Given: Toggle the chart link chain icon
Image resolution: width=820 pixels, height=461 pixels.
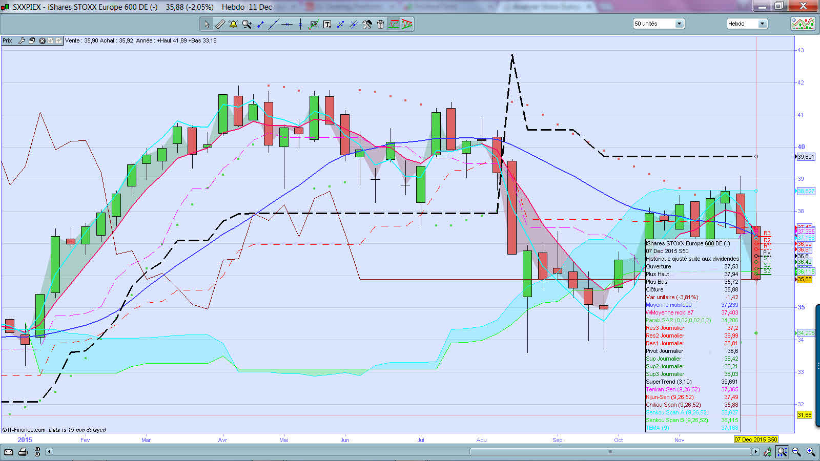Looking at the screenshot, I should click(37, 452).
